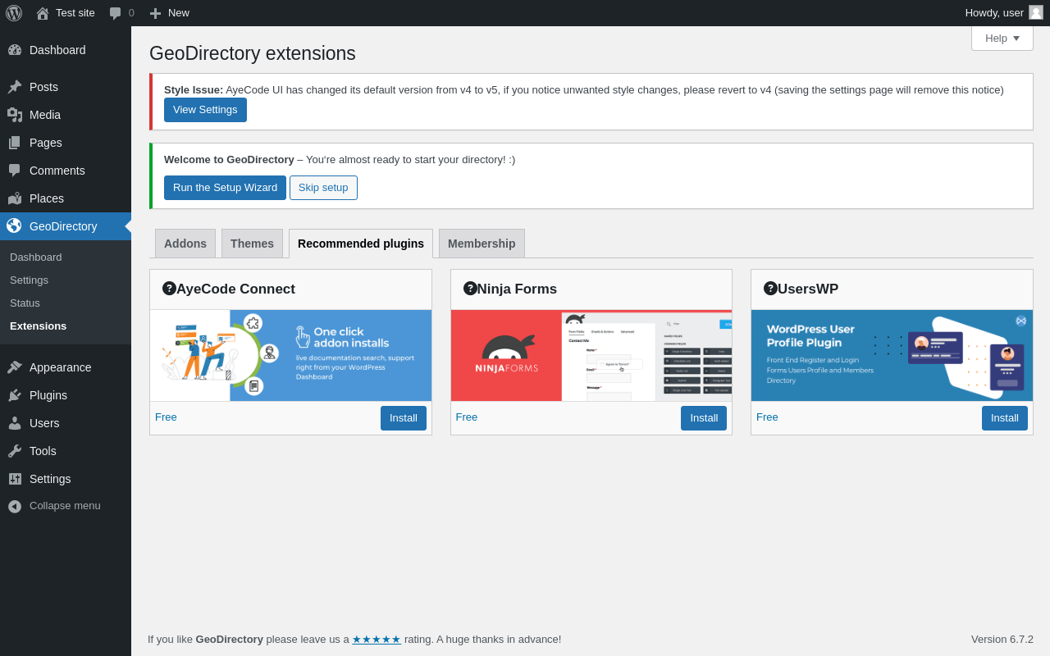The image size is (1050, 656).
Task: Install the AyeCode Connect plugin
Action: click(x=404, y=418)
